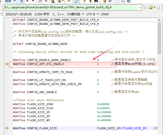The width and height of the screenshot is (163, 135).
Task: Click the file path input field
Action: tap(71, 7)
